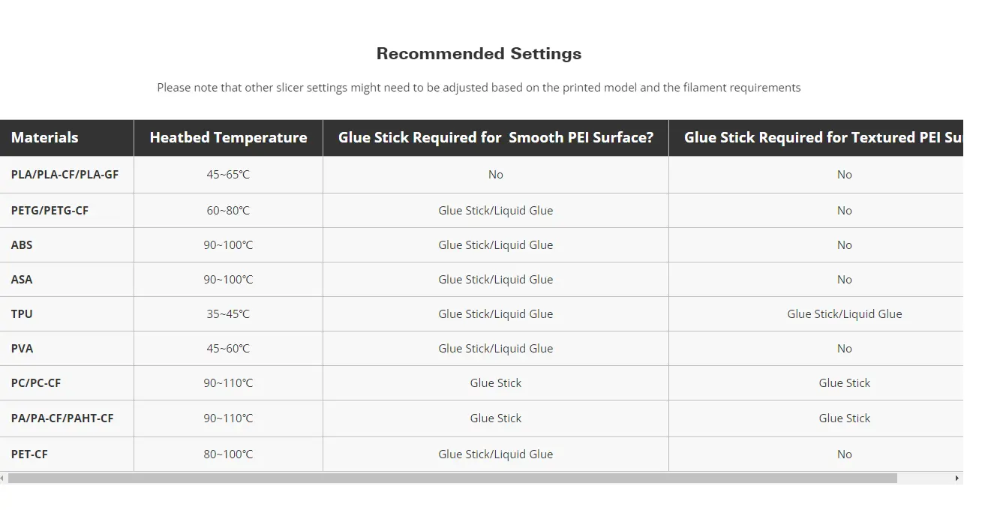The height and width of the screenshot is (510, 985).
Task: Click Glue Stick Textured PEI header
Action: (823, 137)
